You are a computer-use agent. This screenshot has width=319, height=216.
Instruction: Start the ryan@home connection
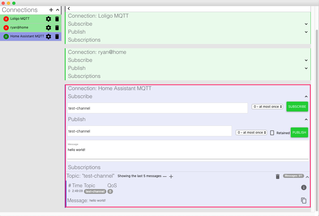click(6, 28)
